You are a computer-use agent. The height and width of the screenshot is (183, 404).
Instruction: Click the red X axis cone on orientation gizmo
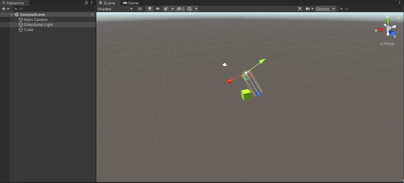(x=381, y=30)
